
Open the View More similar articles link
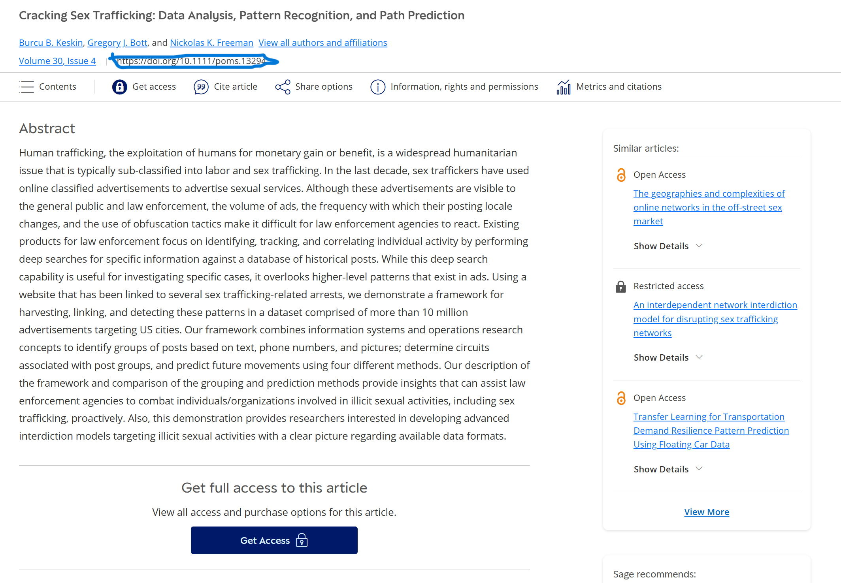(x=706, y=512)
